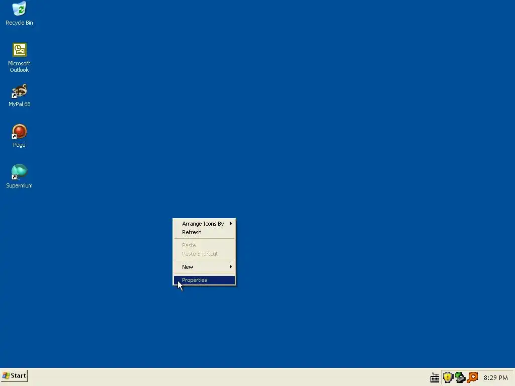Image resolution: width=515 pixels, height=386 pixels.
Task: Open the Arrange Icons By submenu
Action: (x=204, y=224)
